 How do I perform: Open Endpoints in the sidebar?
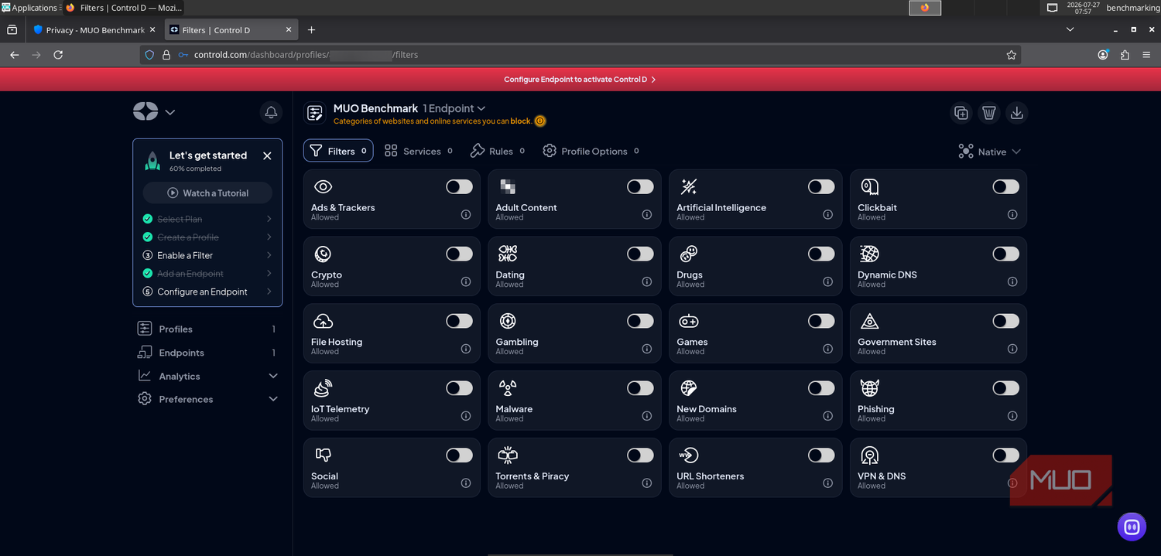pos(207,353)
